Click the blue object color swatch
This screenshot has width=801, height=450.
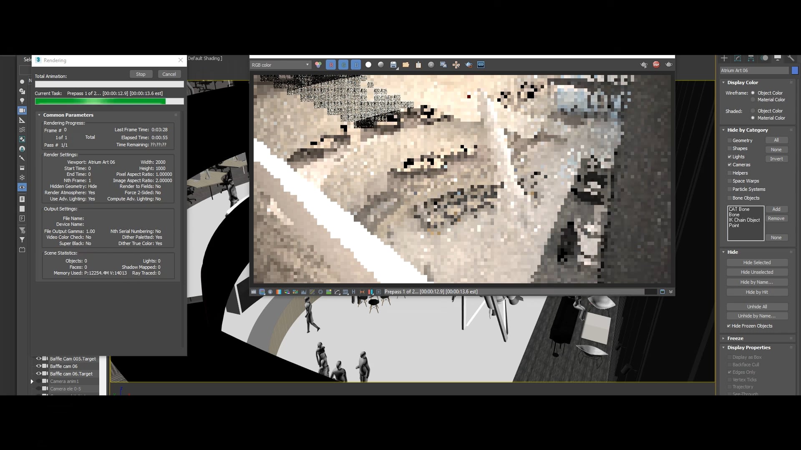tap(795, 70)
